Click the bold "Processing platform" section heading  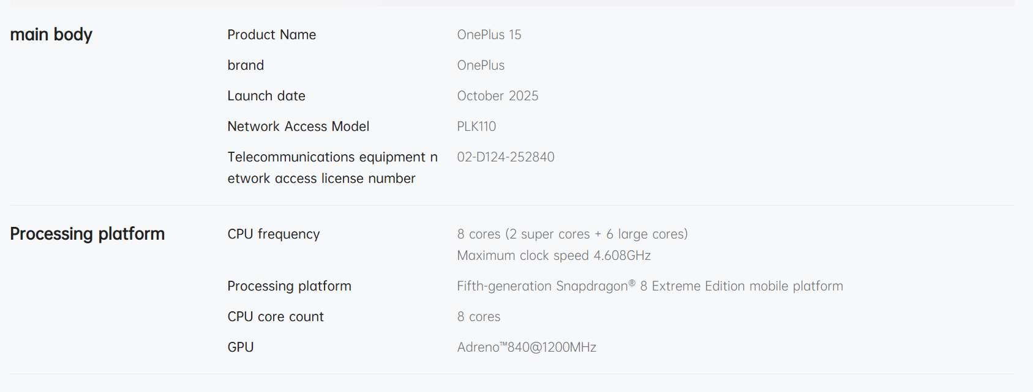click(87, 234)
